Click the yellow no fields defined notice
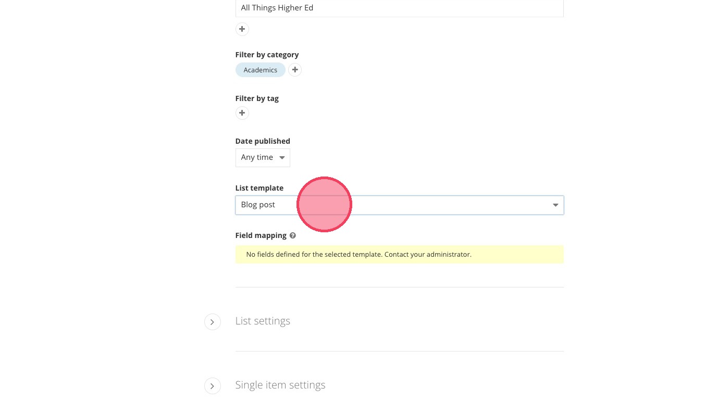Screen dimensions: 717x401 coord(399,255)
